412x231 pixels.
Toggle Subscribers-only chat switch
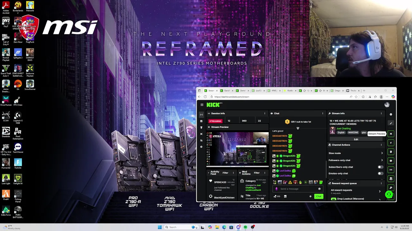380,167
